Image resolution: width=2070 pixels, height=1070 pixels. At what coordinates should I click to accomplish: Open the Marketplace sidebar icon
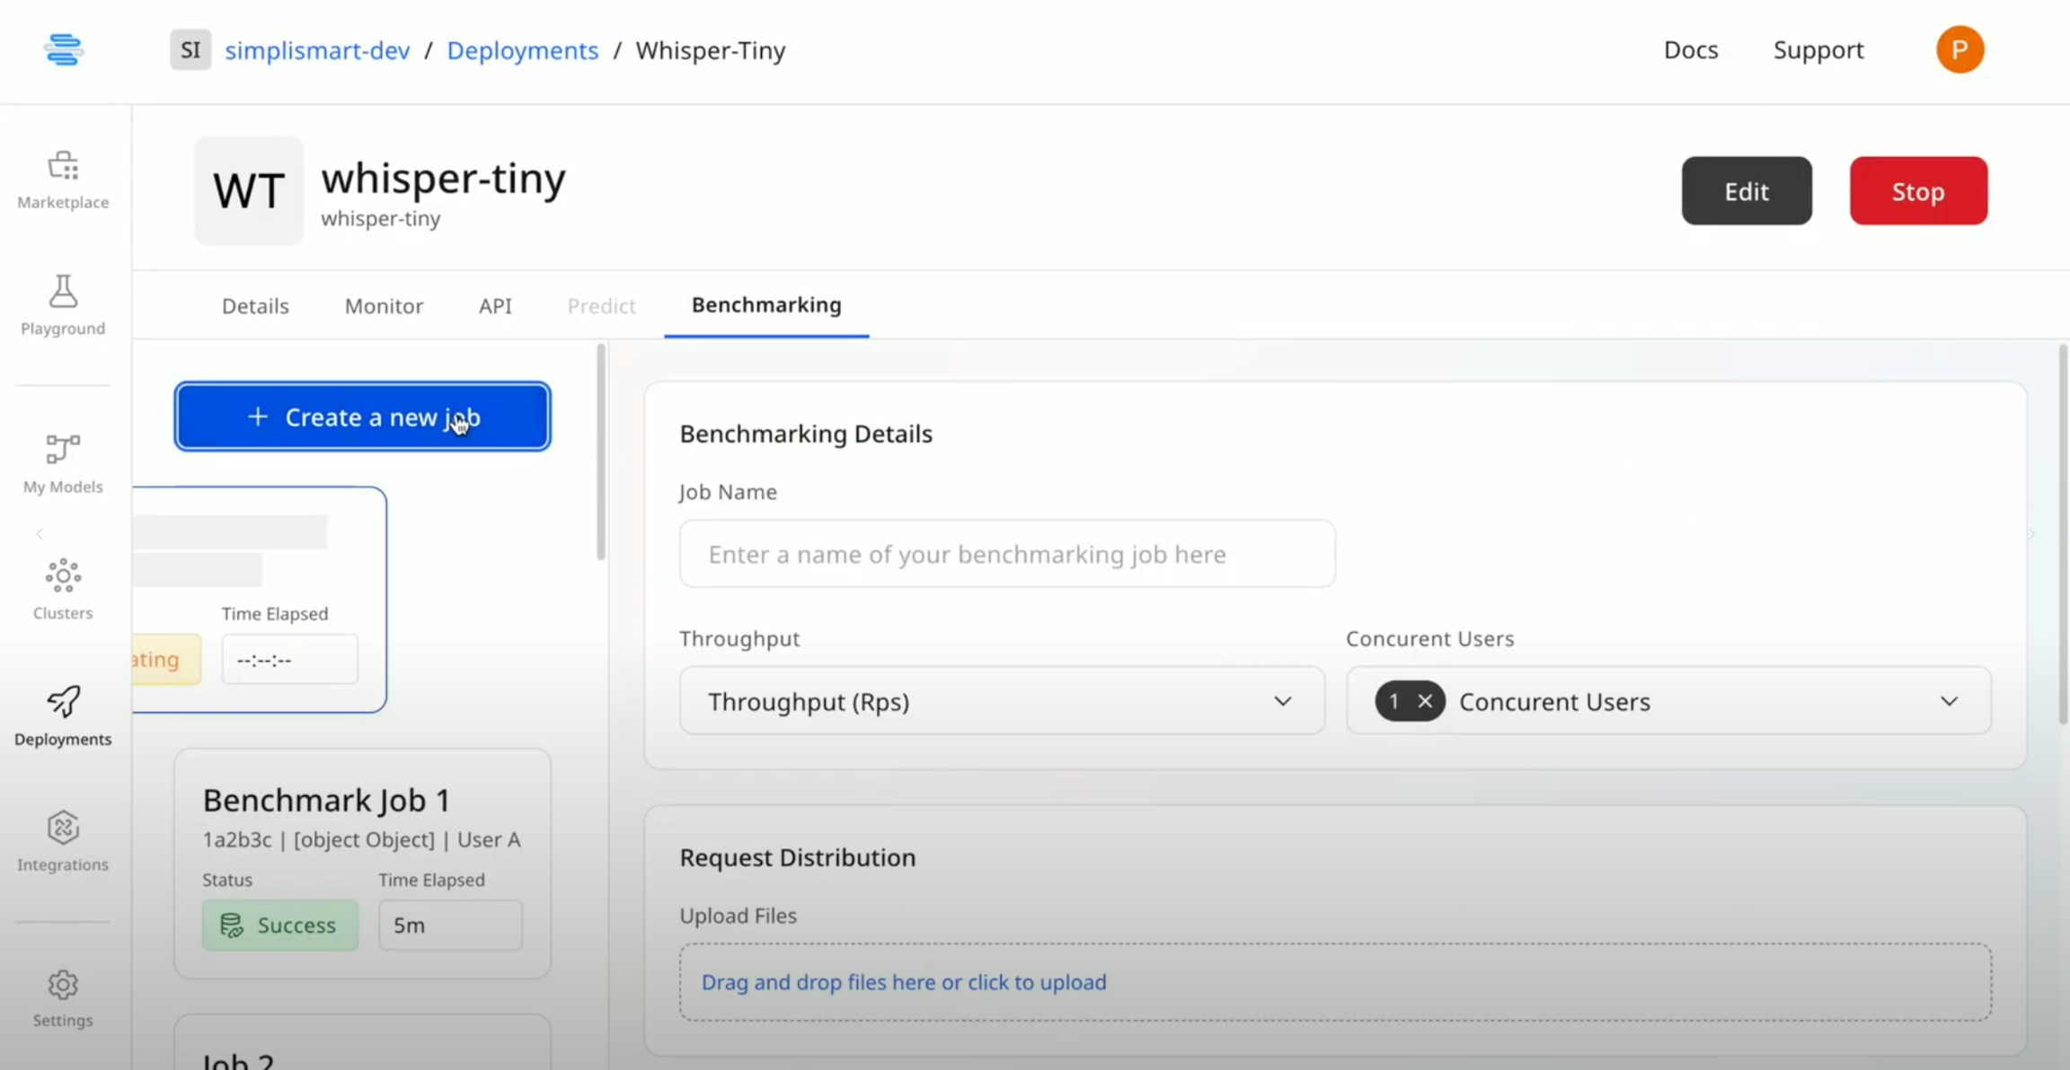pyautogui.click(x=63, y=166)
